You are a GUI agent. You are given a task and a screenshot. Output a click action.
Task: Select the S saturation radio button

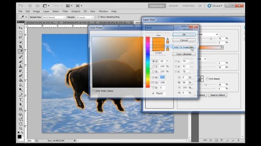[x=153, y=67]
